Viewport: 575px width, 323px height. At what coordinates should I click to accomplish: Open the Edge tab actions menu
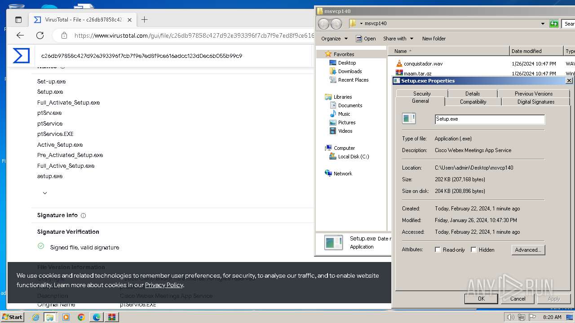[18, 20]
